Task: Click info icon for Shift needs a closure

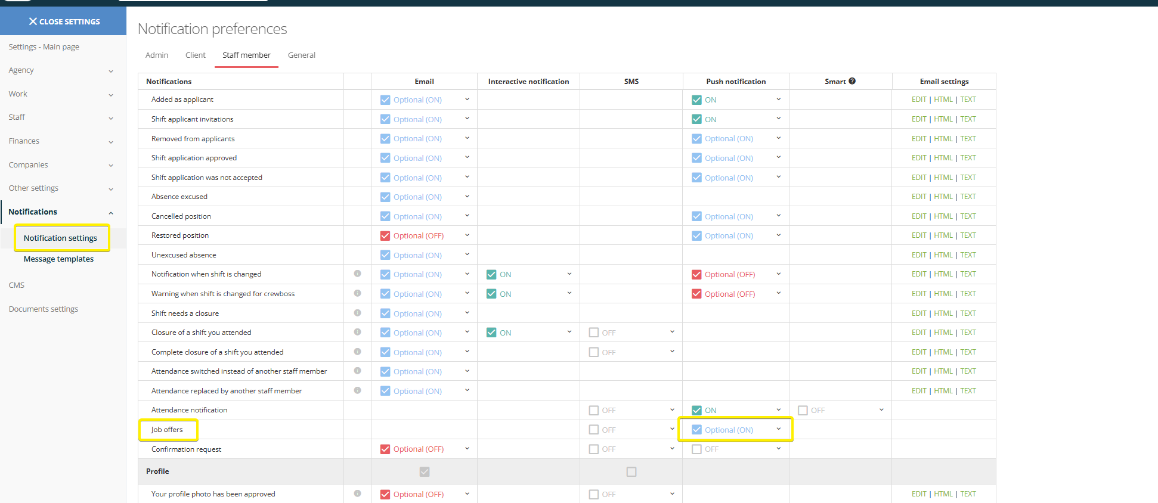Action: point(357,313)
